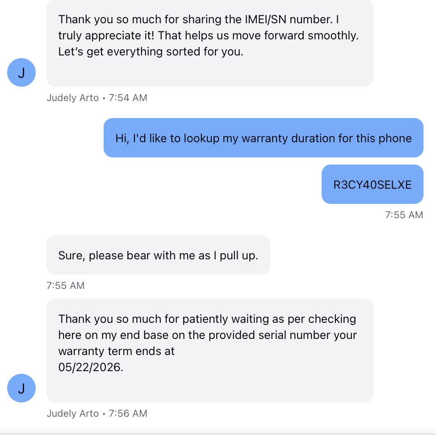
Task: Click the "warranty term ends at" line
Action: 116,351
